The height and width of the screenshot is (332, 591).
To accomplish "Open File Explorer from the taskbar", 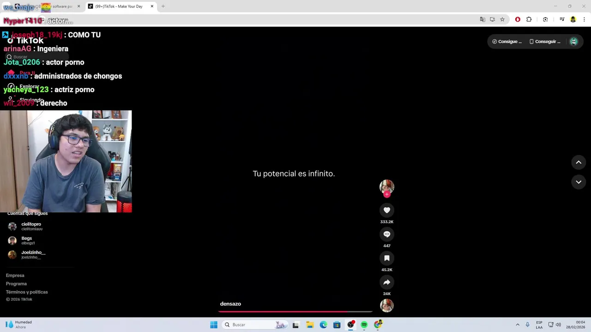I will point(310,325).
